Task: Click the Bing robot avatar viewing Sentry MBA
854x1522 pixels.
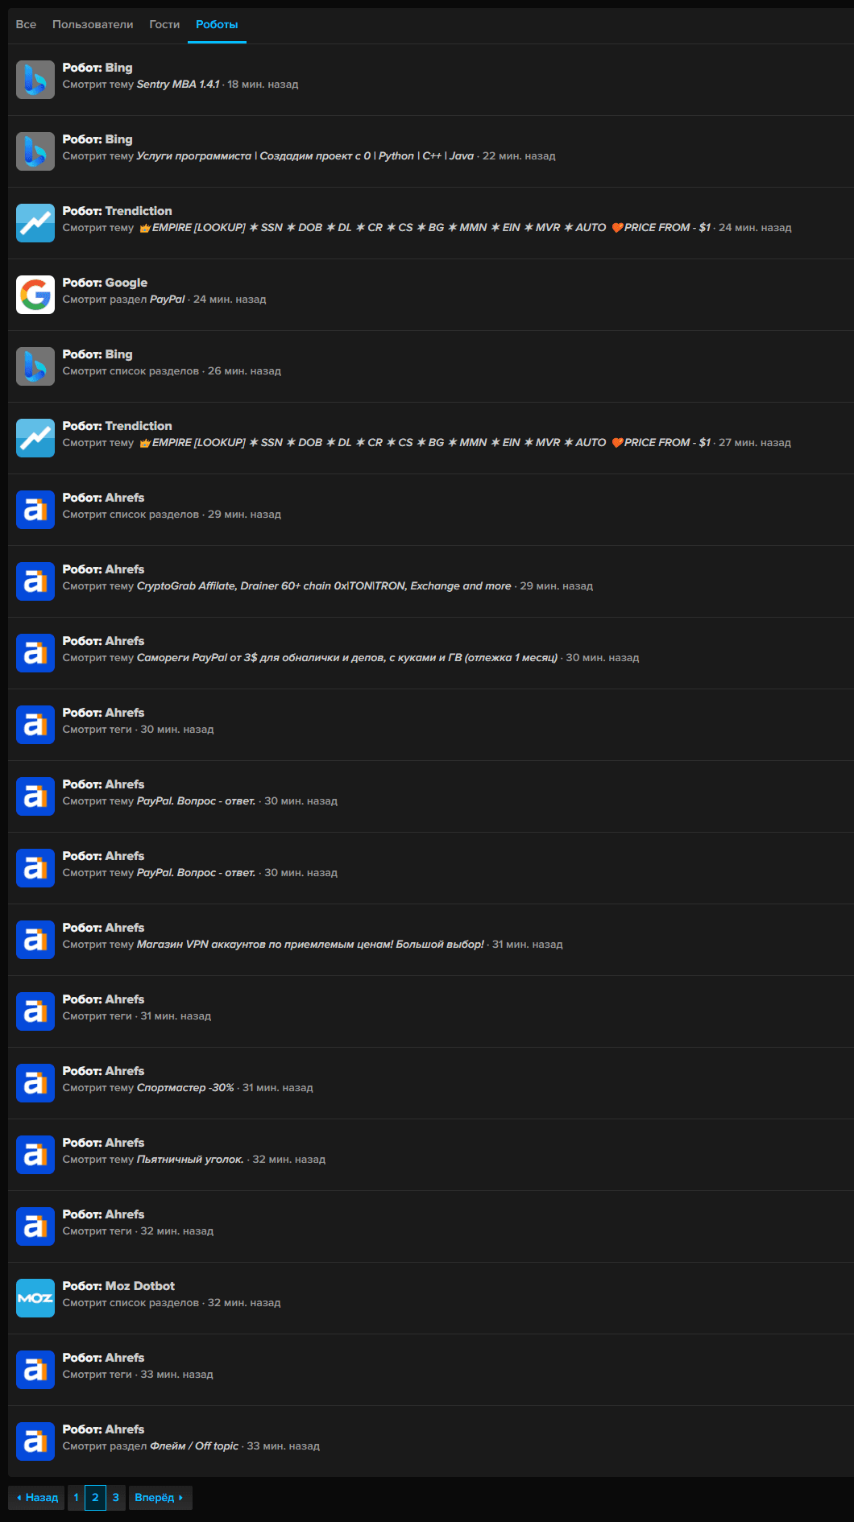Action: click(35, 80)
